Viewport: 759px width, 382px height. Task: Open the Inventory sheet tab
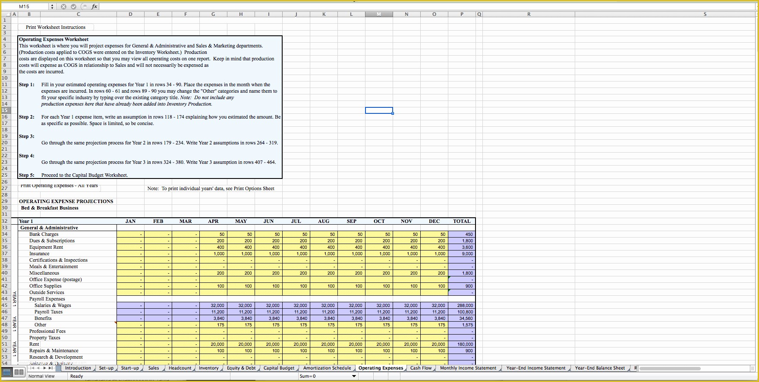[x=209, y=368]
